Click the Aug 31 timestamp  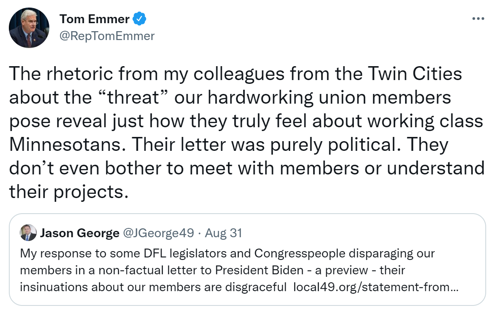coord(224,233)
